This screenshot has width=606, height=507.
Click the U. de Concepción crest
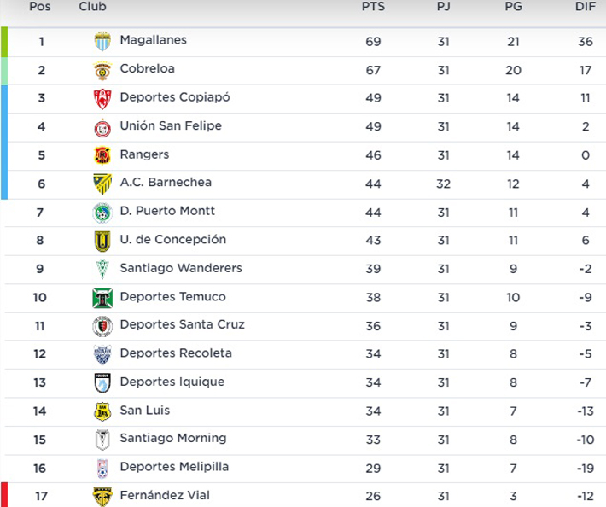102,241
